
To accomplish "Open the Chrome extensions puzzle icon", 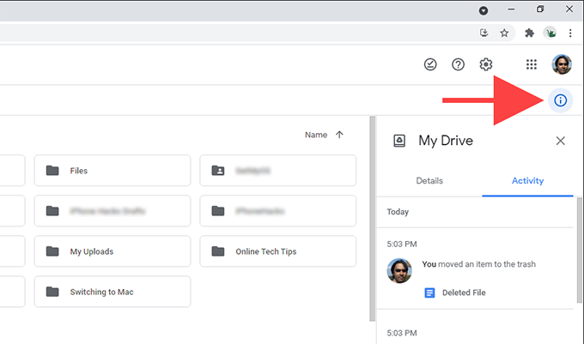I will click(x=529, y=33).
